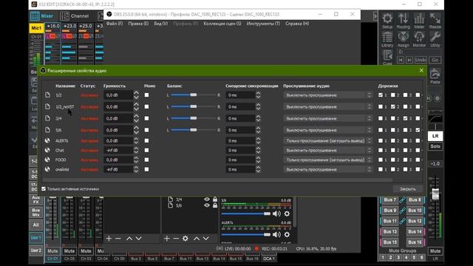This screenshot has width=473, height=266.
Task: Open ALERTs mixer settings gear
Action: 287,235
